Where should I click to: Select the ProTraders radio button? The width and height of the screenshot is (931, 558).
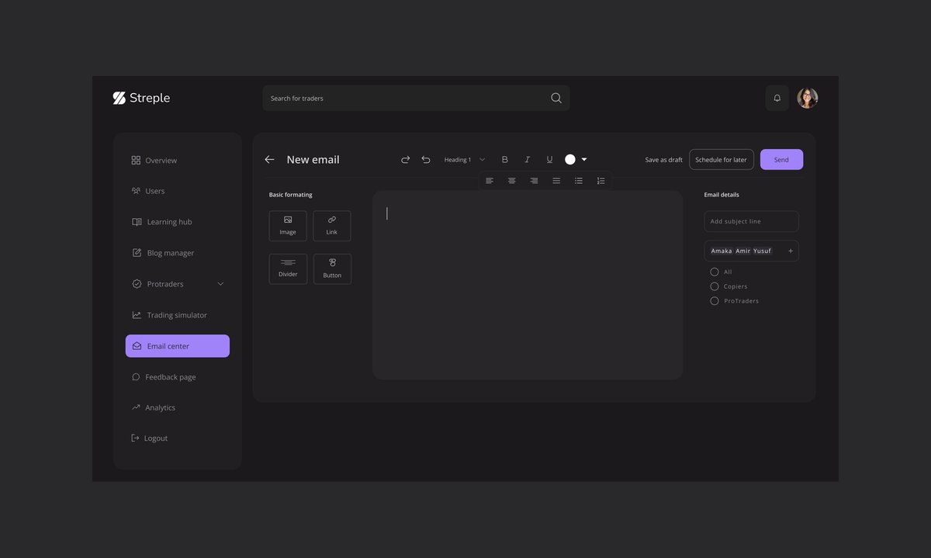tap(715, 300)
